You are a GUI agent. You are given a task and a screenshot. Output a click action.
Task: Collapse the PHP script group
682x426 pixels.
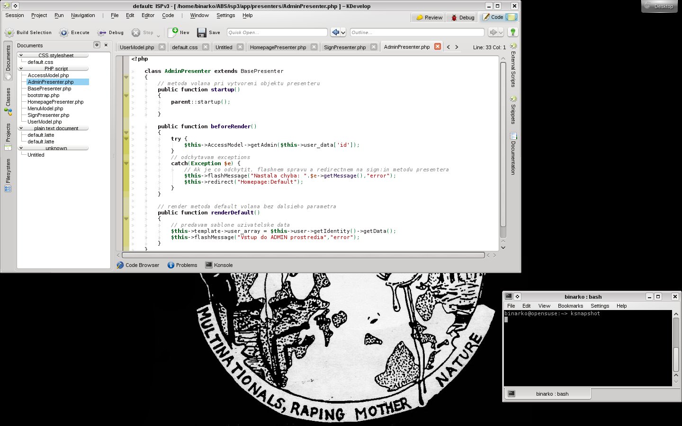pyautogui.click(x=21, y=69)
